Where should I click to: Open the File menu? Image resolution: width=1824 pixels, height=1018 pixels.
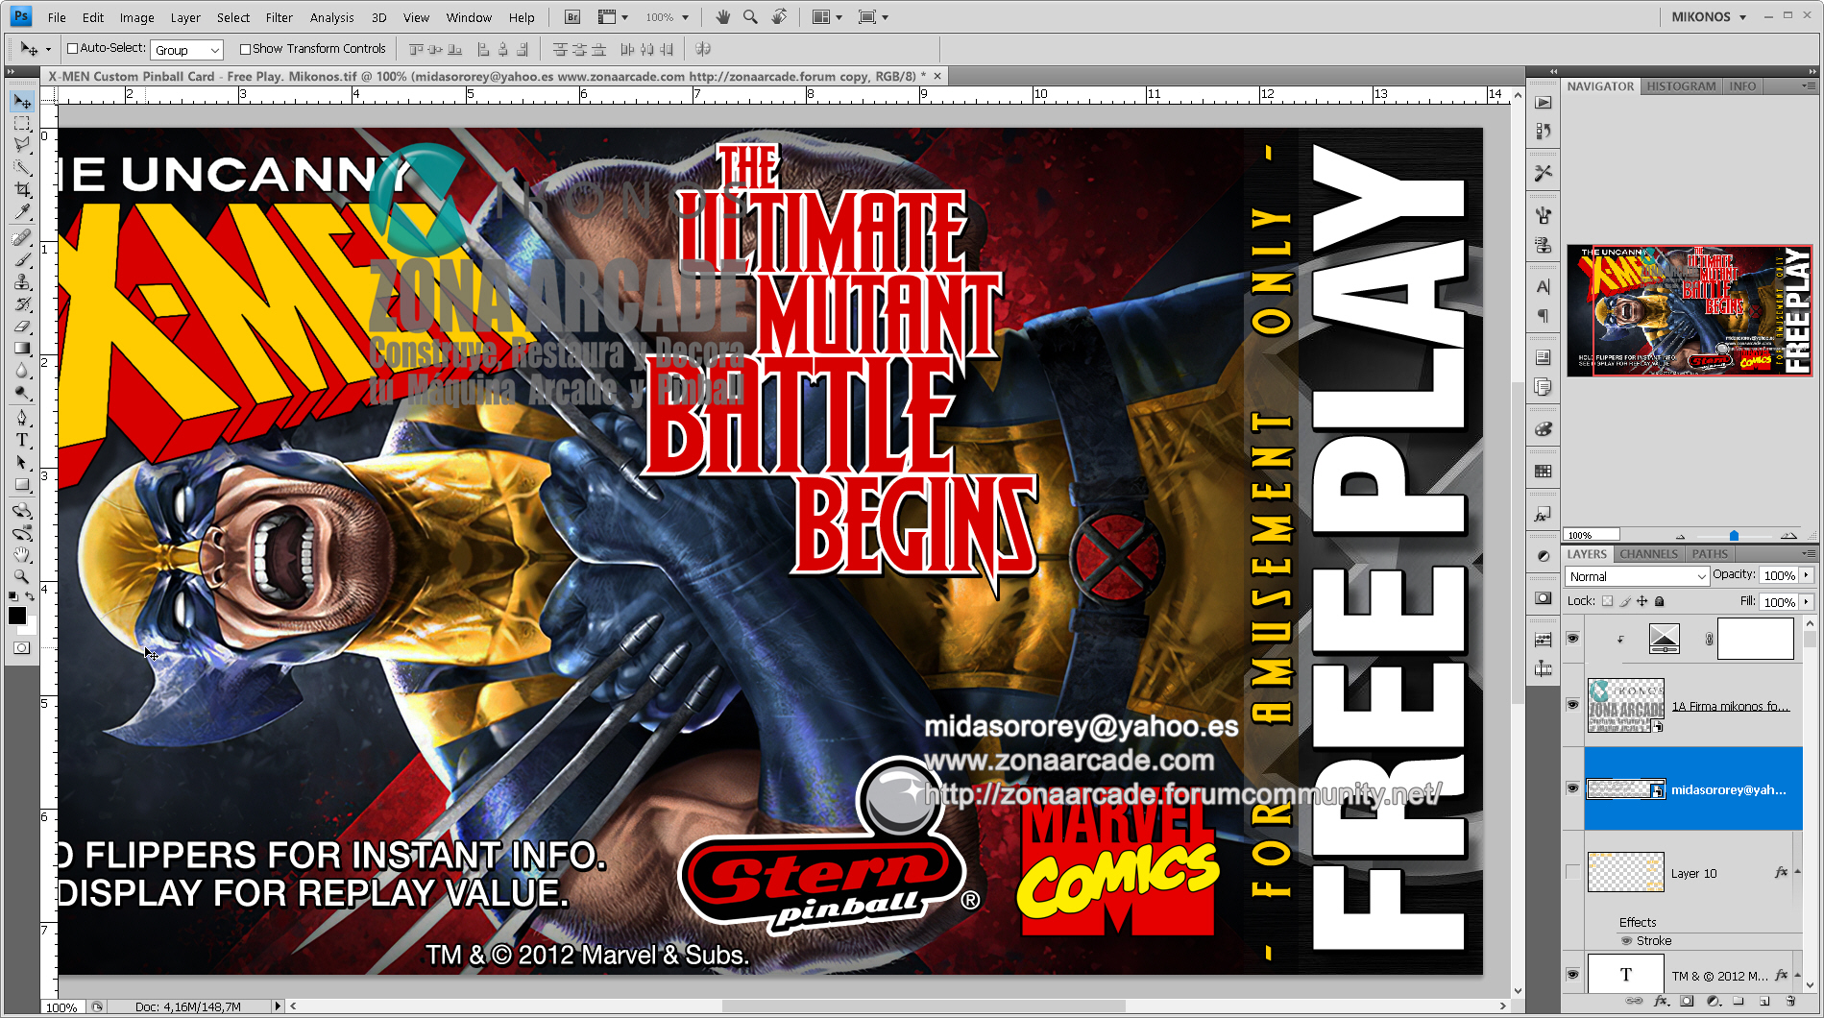tap(57, 17)
